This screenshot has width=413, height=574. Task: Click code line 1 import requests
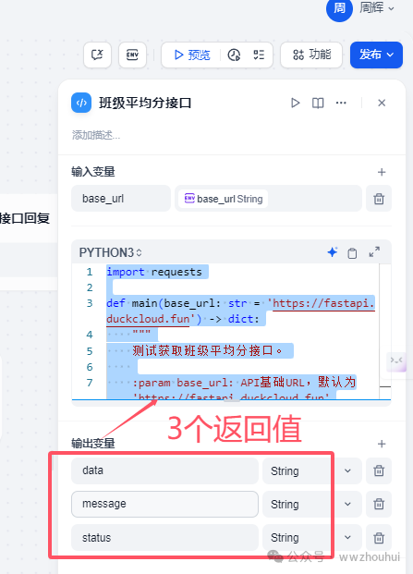click(x=154, y=272)
